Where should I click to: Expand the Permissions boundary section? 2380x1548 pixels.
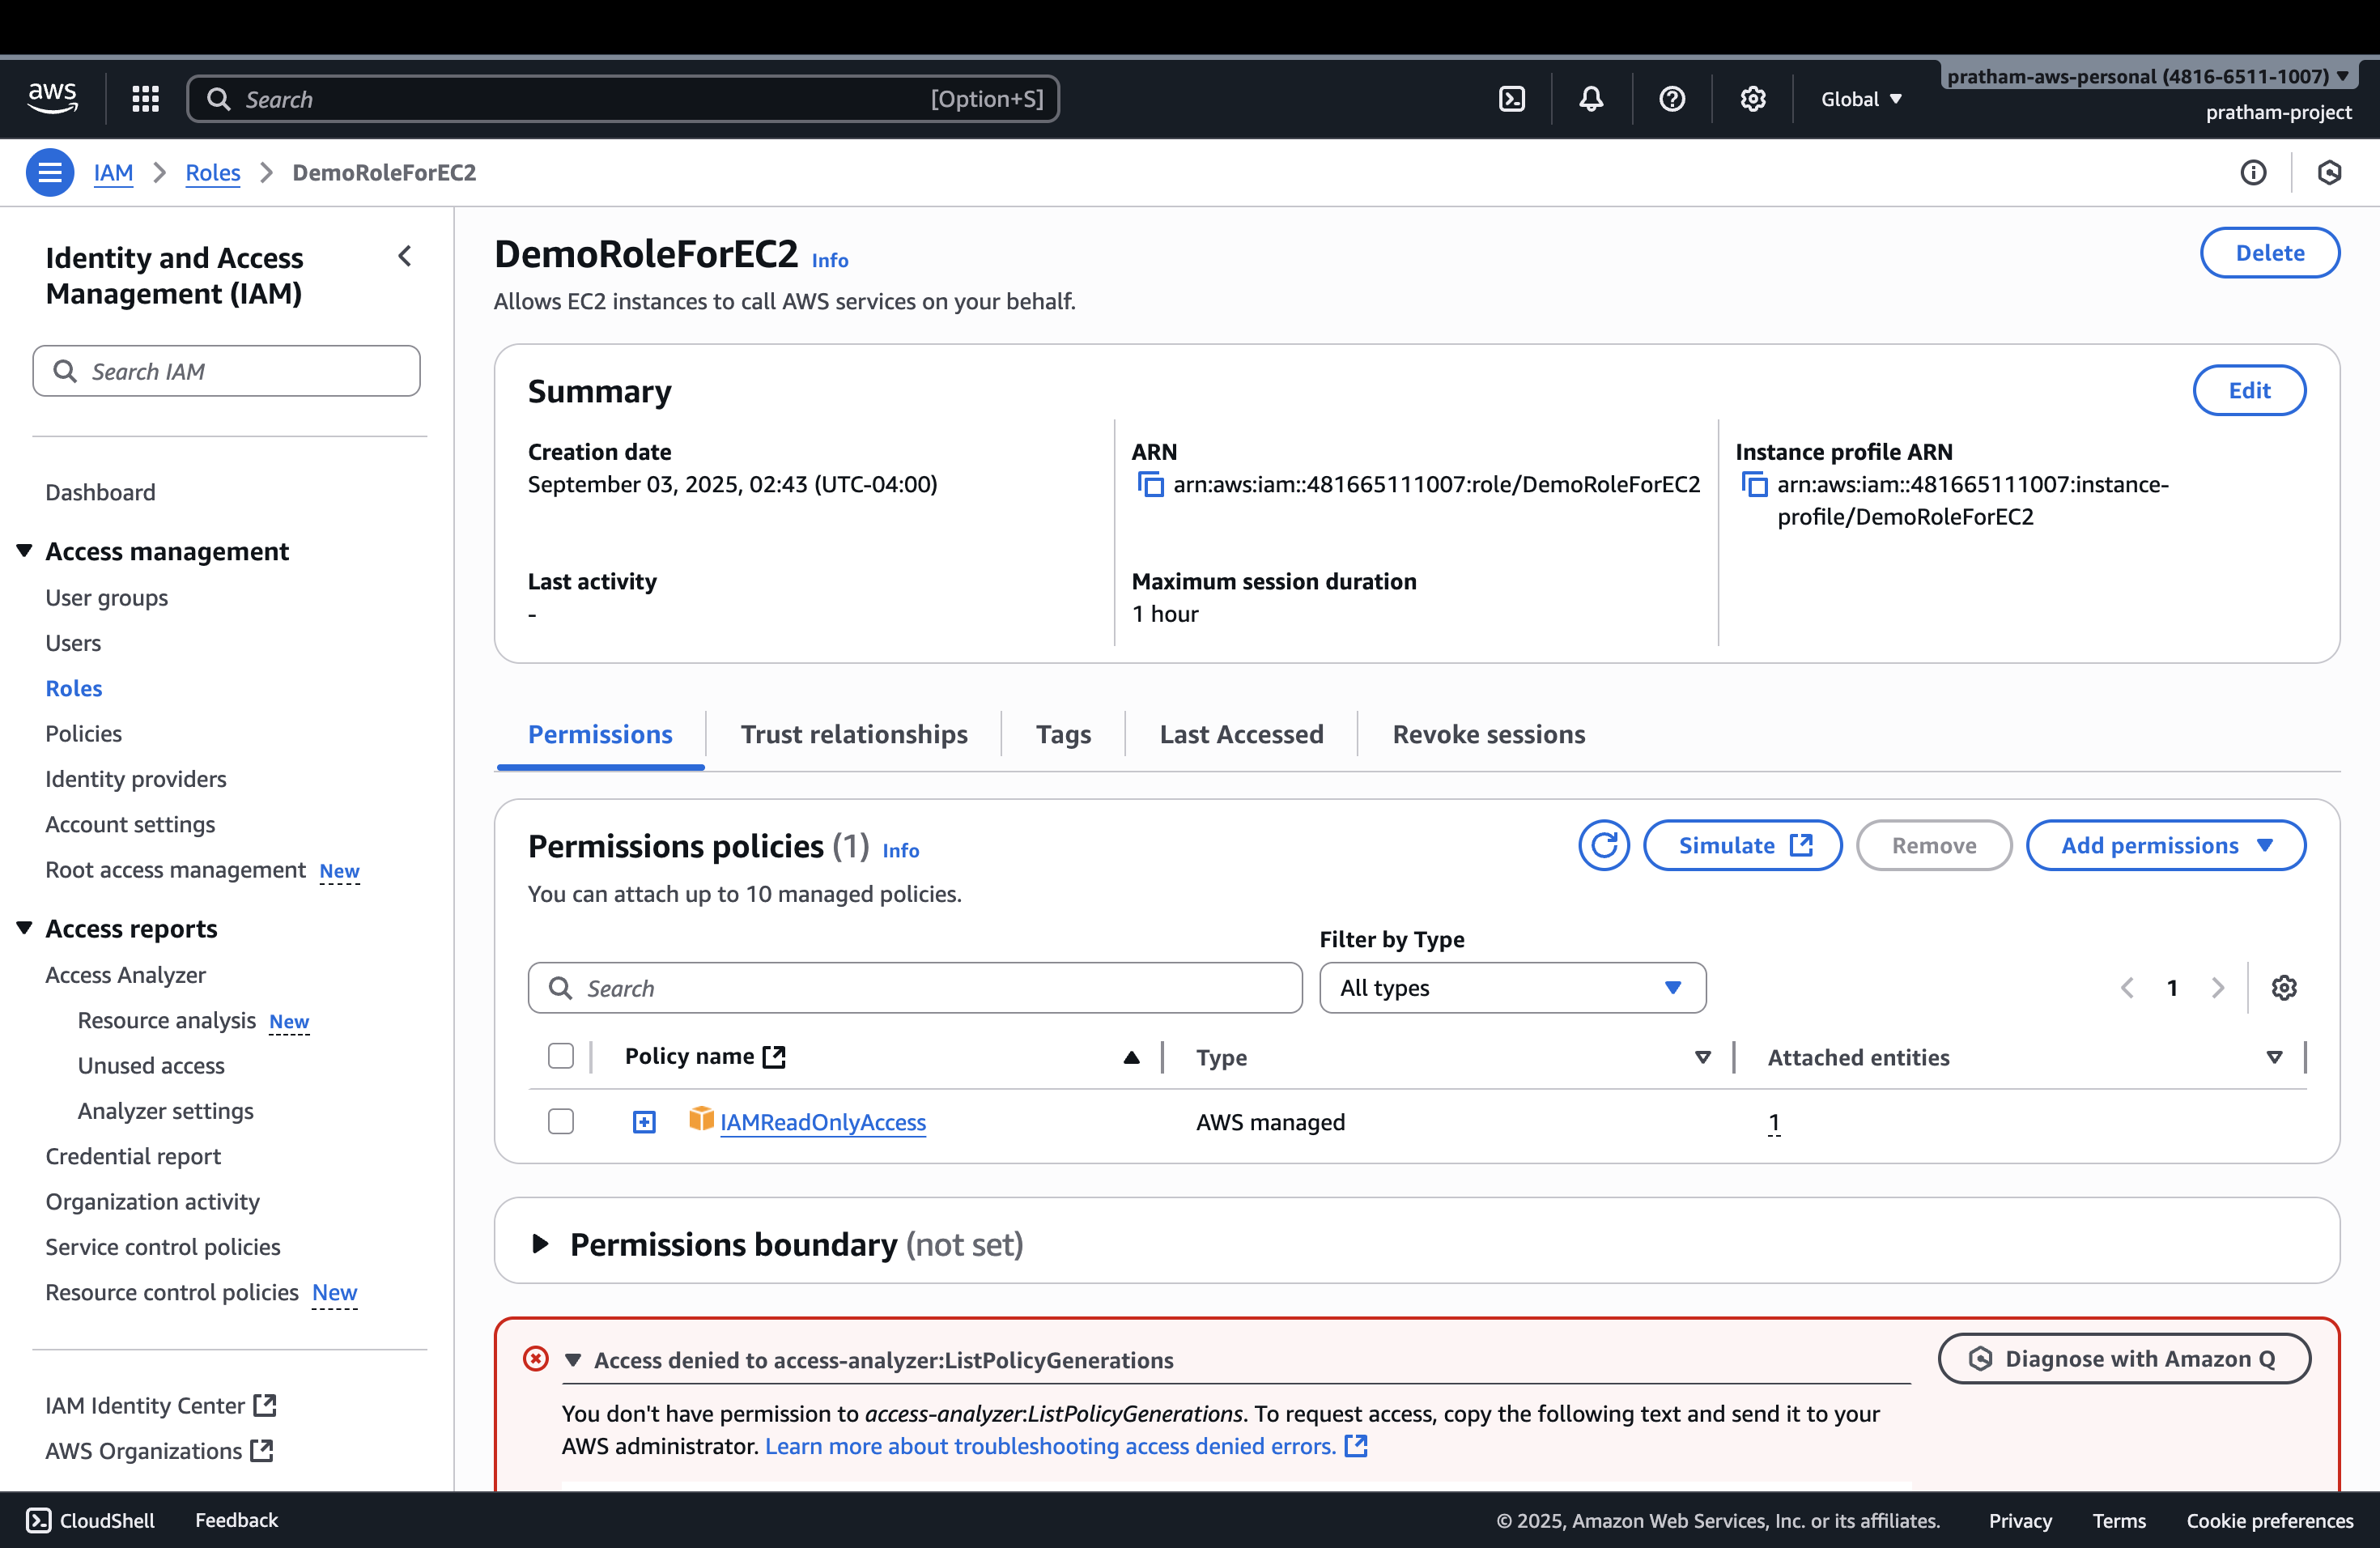(x=540, y=1243)
